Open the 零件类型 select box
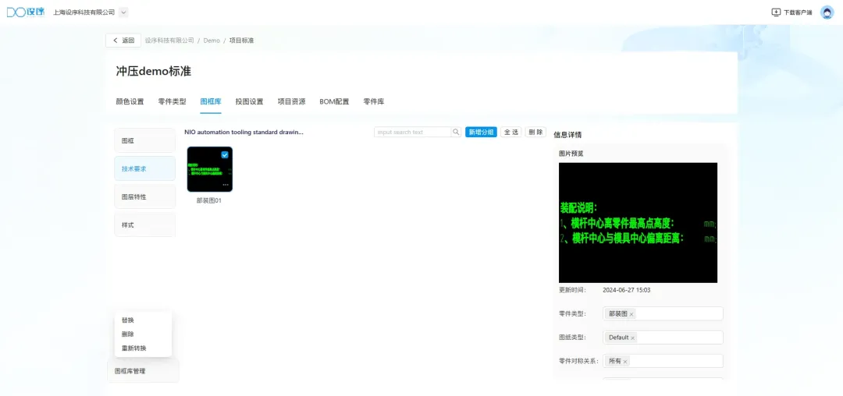Screen dimensions: 843x396 663,314
